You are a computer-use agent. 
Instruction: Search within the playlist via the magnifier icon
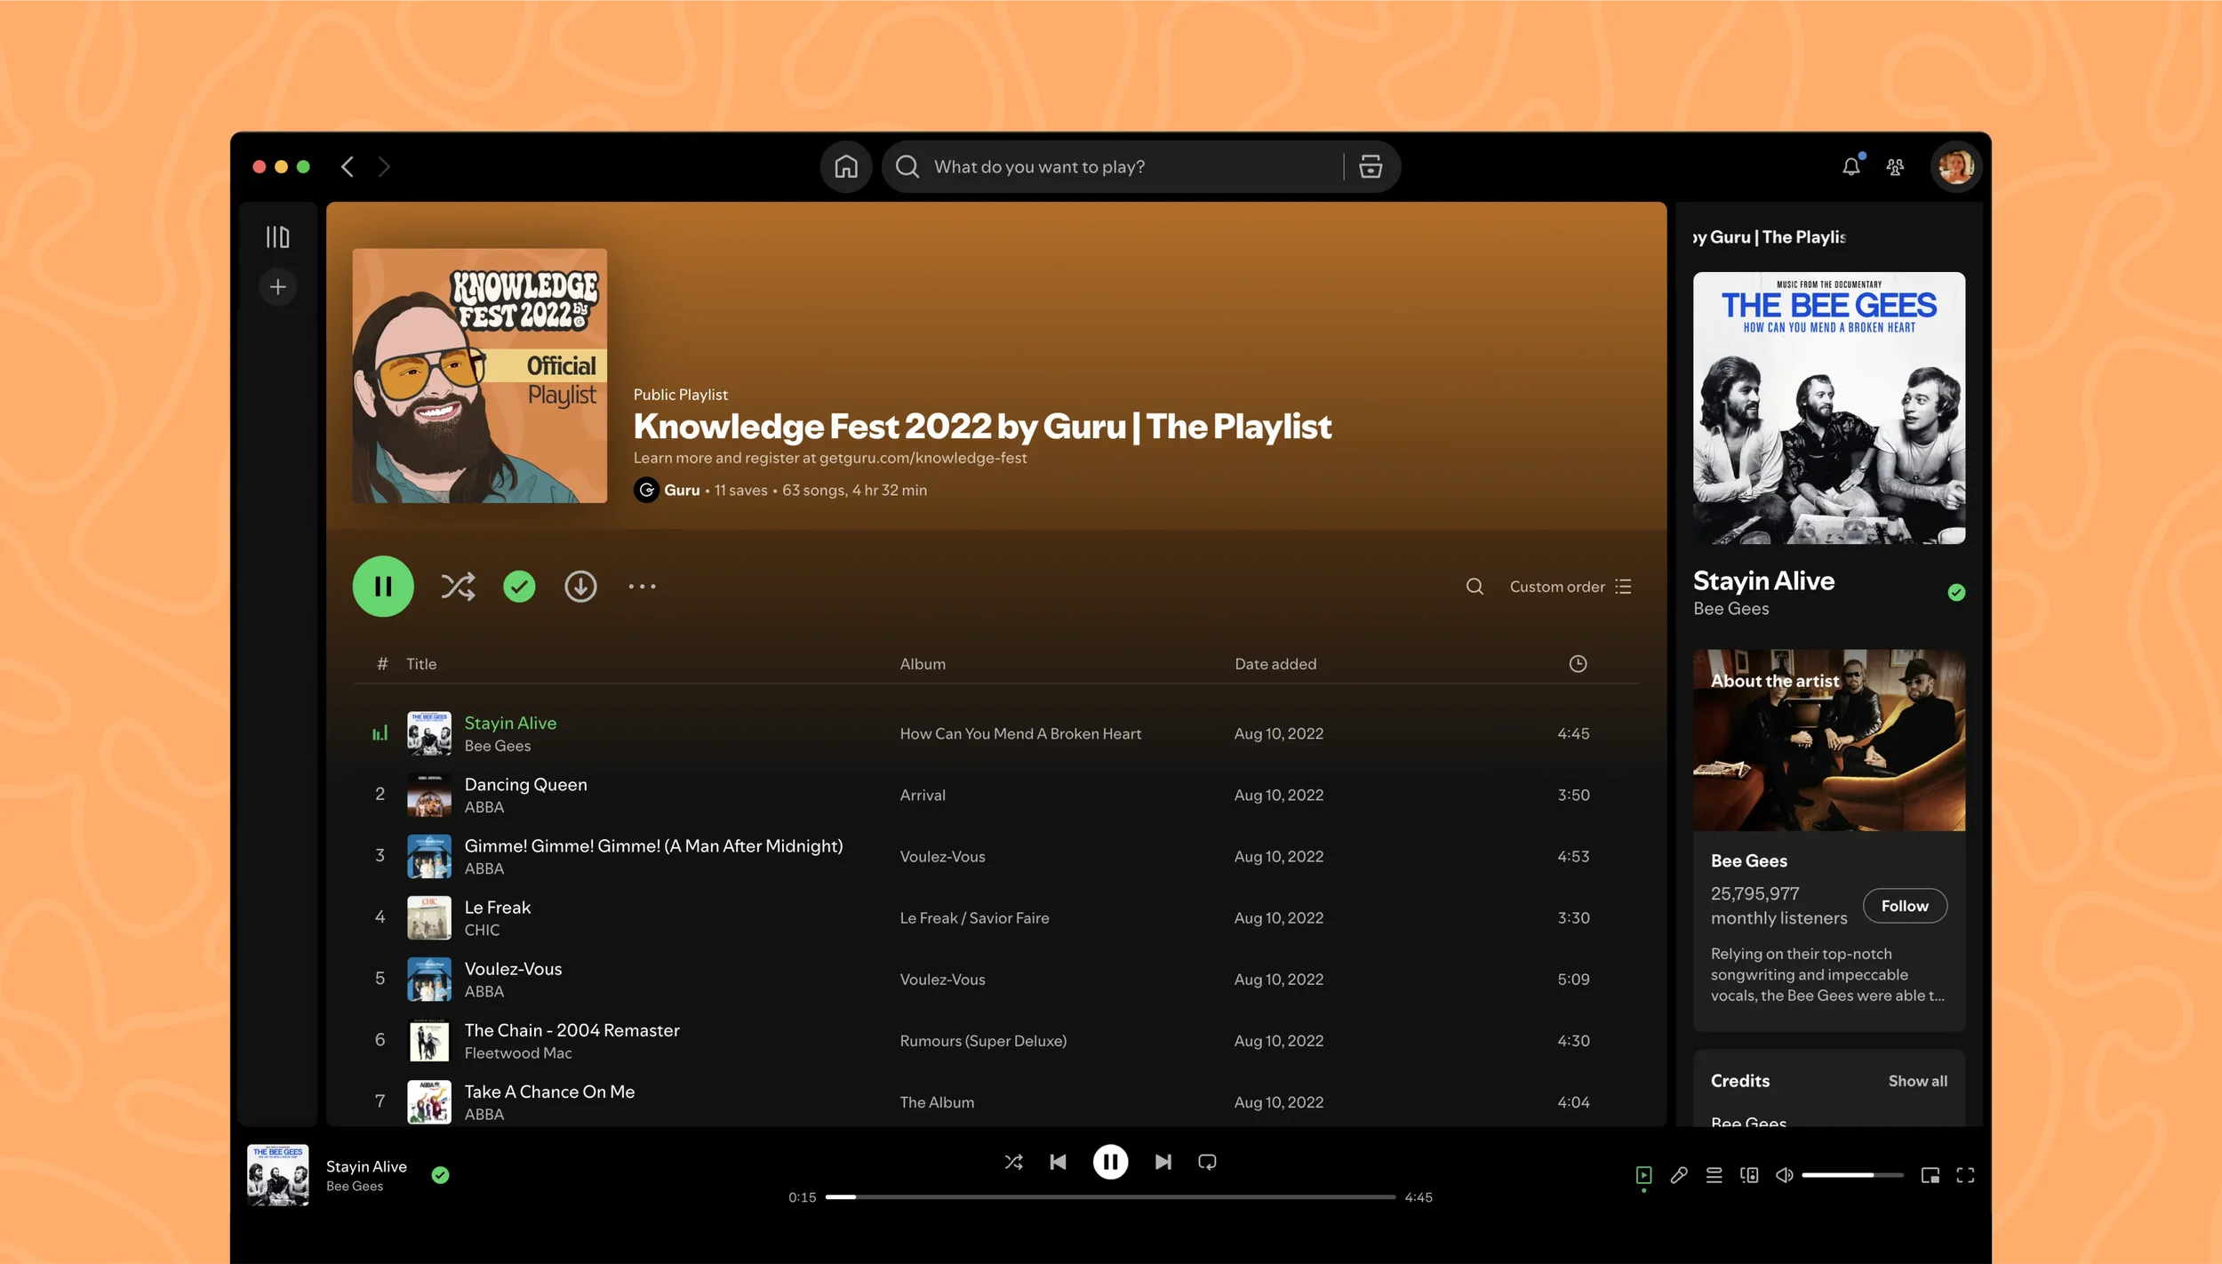1475,587
